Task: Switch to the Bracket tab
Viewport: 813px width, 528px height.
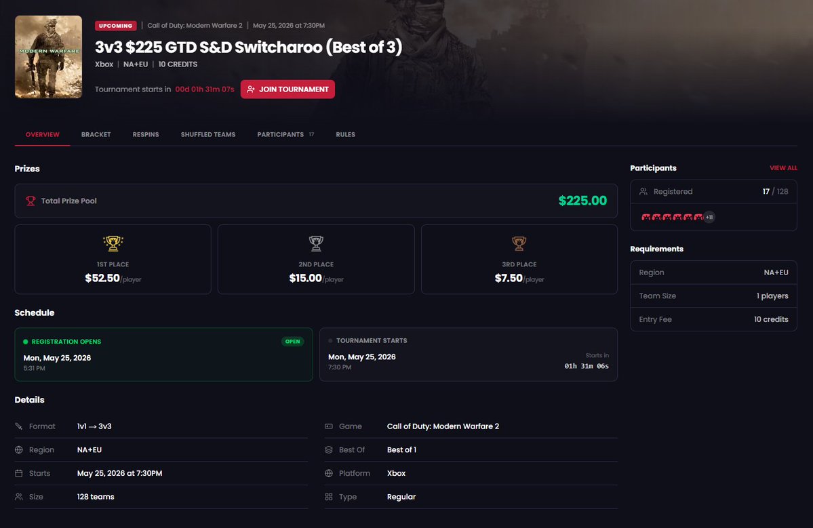Action: (96, 134)
